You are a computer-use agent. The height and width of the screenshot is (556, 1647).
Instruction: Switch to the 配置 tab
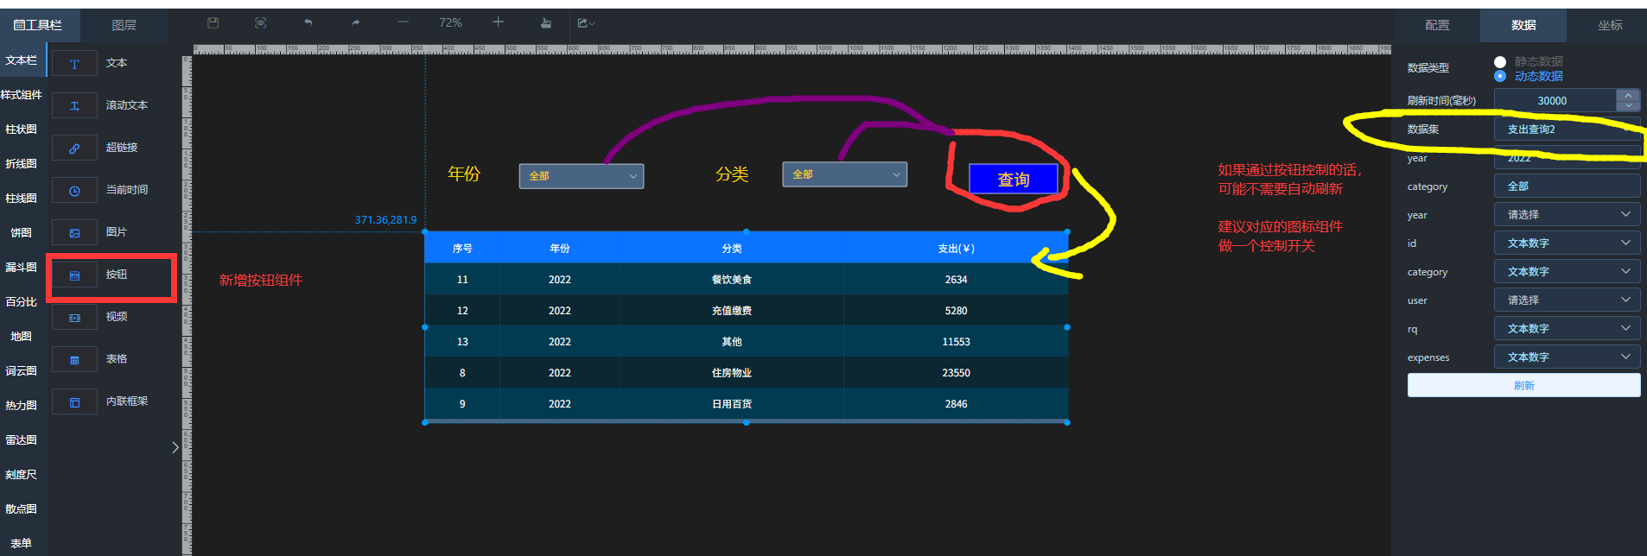click(1437, 25)
